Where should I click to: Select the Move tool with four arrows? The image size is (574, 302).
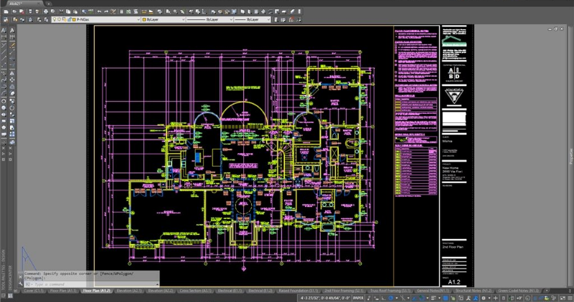tap(12, 80)
